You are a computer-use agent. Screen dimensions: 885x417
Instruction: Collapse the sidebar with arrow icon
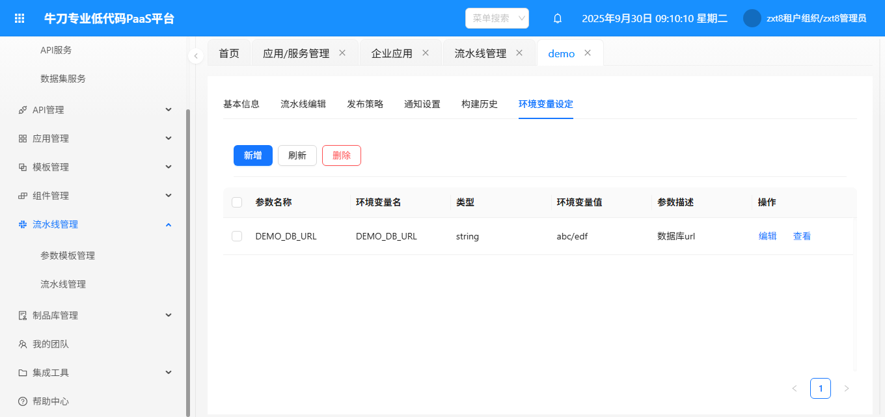pos(196,56)
